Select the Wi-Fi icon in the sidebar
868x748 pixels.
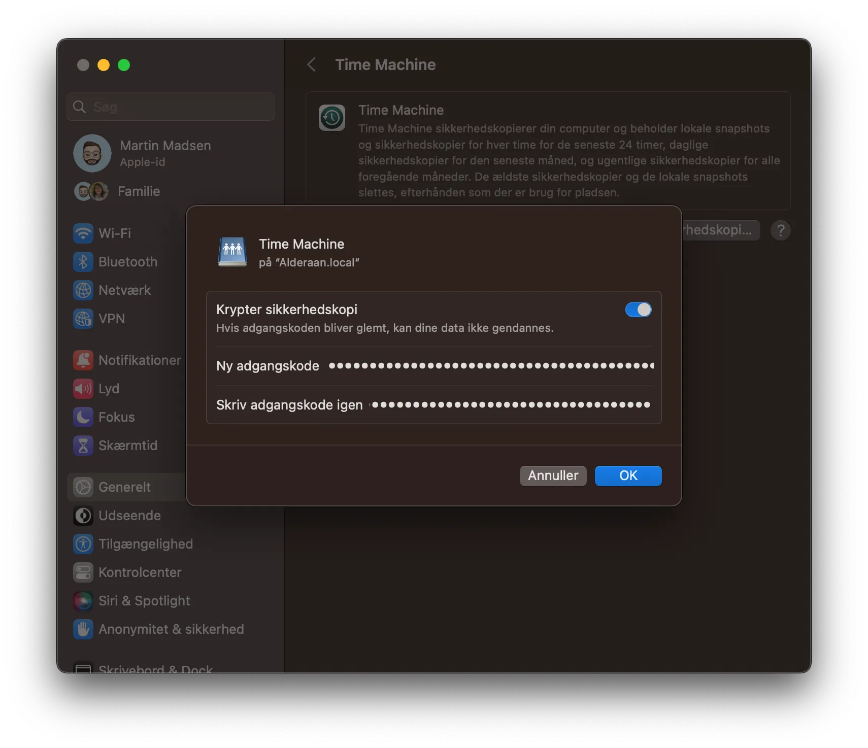(83, 233)
